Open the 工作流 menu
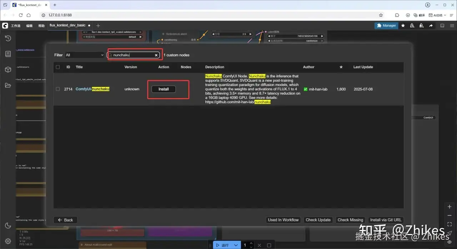This screenshot has height=249, width=457. coord(16,26)
